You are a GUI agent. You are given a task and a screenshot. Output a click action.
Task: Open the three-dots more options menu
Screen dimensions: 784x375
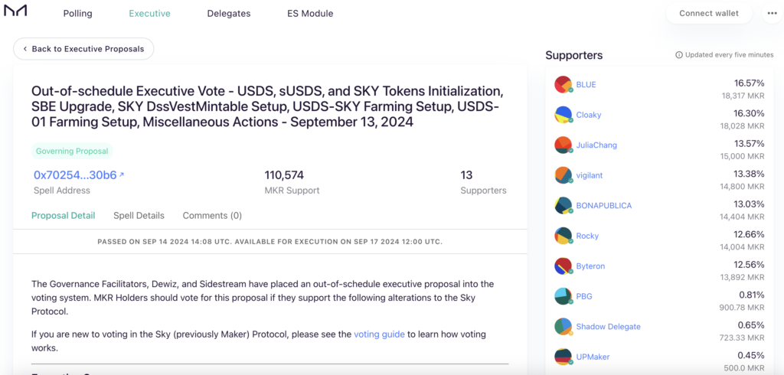[x=772, y=14]
